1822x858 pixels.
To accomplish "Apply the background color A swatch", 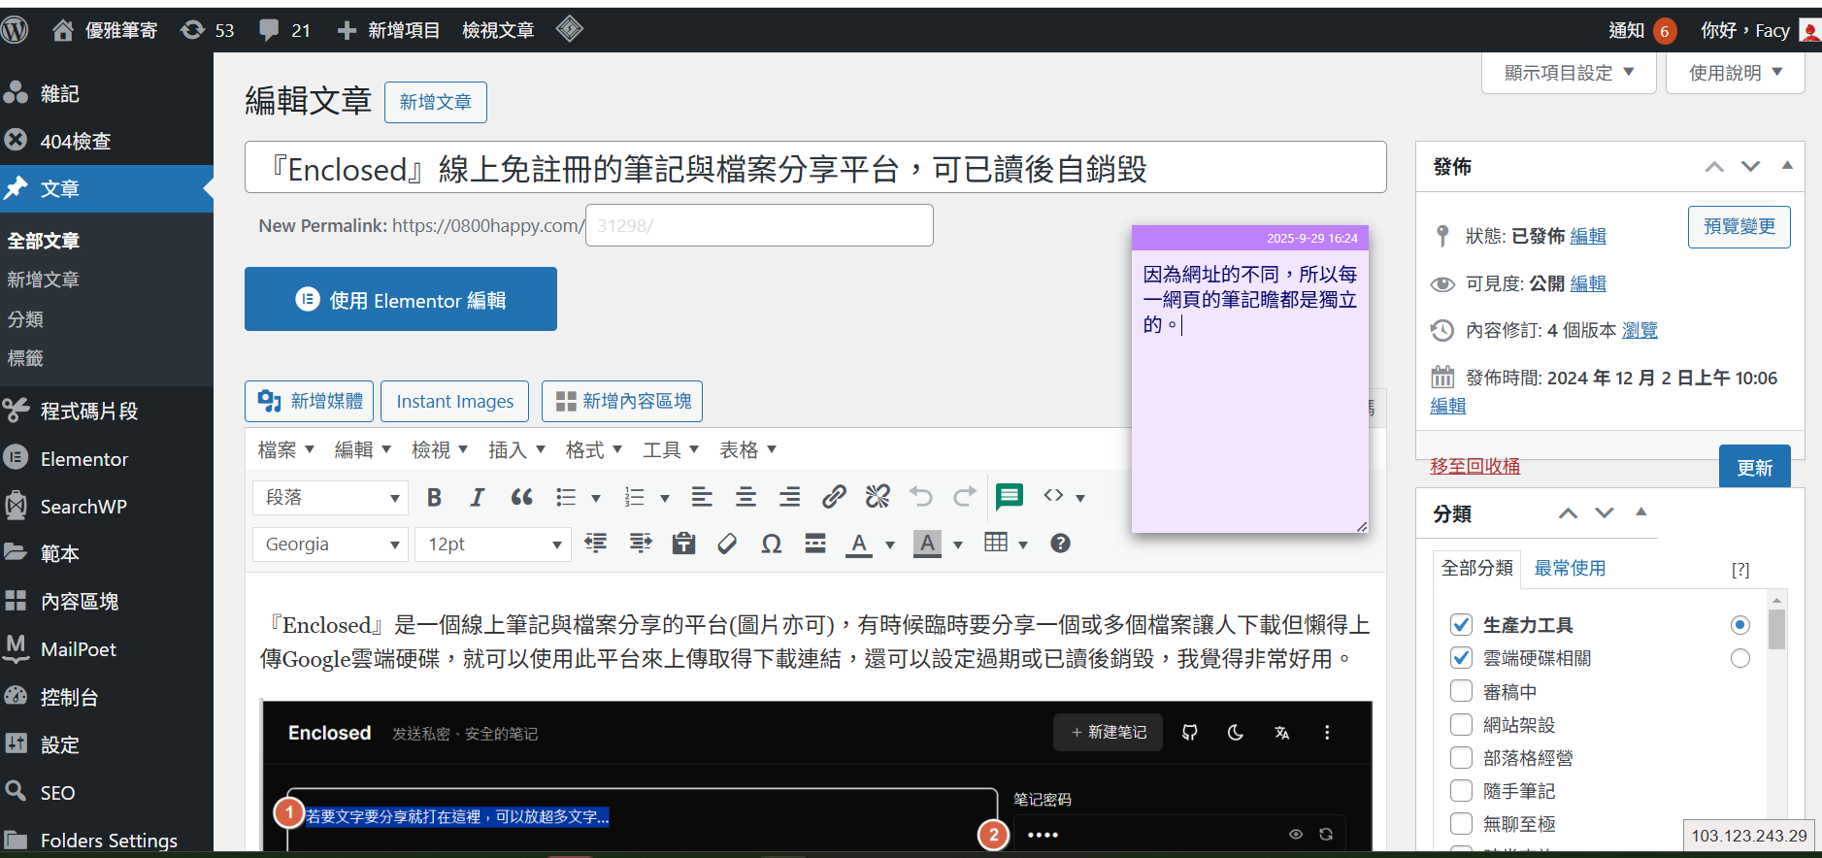I will point(928,544).
